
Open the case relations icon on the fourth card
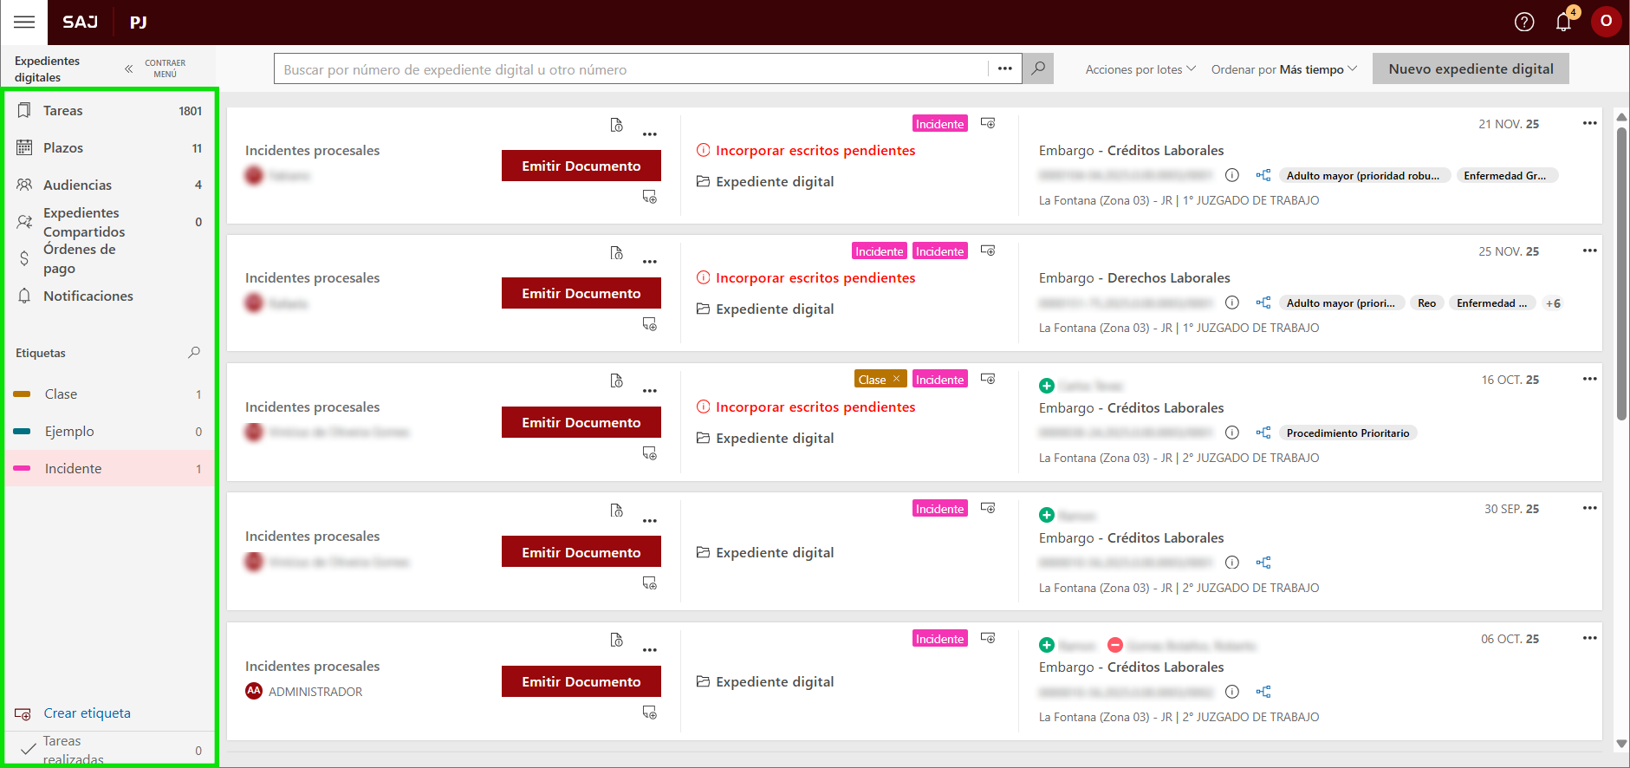click(x=1263, y=563)
